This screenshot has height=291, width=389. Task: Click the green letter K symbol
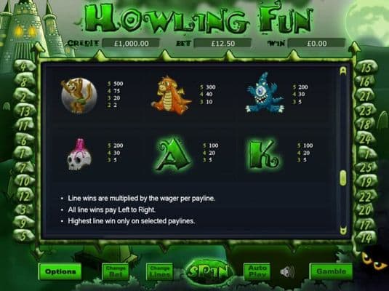click(264, 155)
